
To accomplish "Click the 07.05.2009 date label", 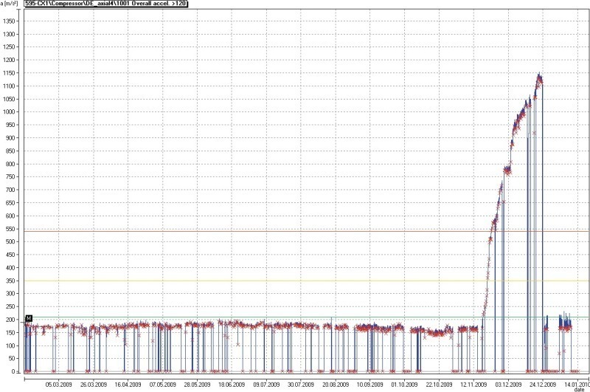I will coord(161,384).
